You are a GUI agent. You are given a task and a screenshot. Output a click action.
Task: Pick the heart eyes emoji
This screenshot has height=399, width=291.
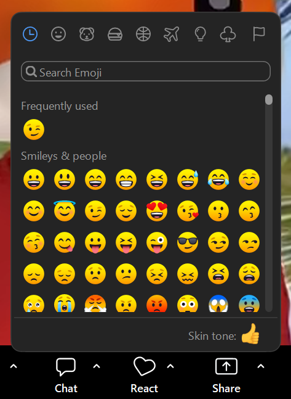[157, 211]
